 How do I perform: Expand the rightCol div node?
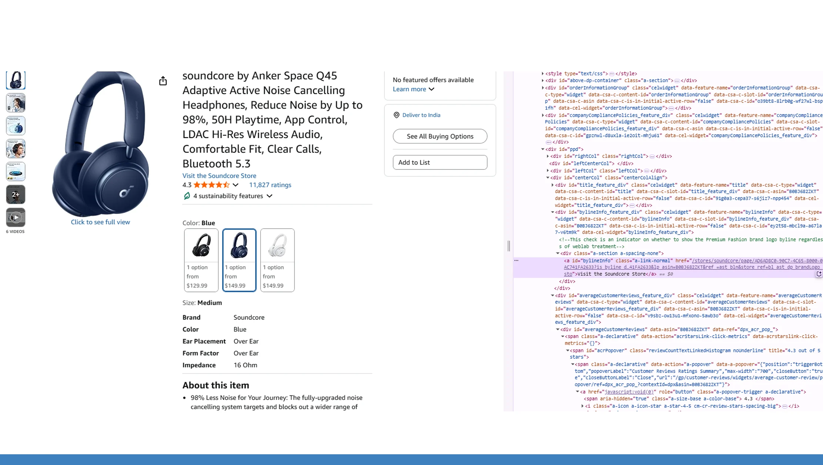548,156
